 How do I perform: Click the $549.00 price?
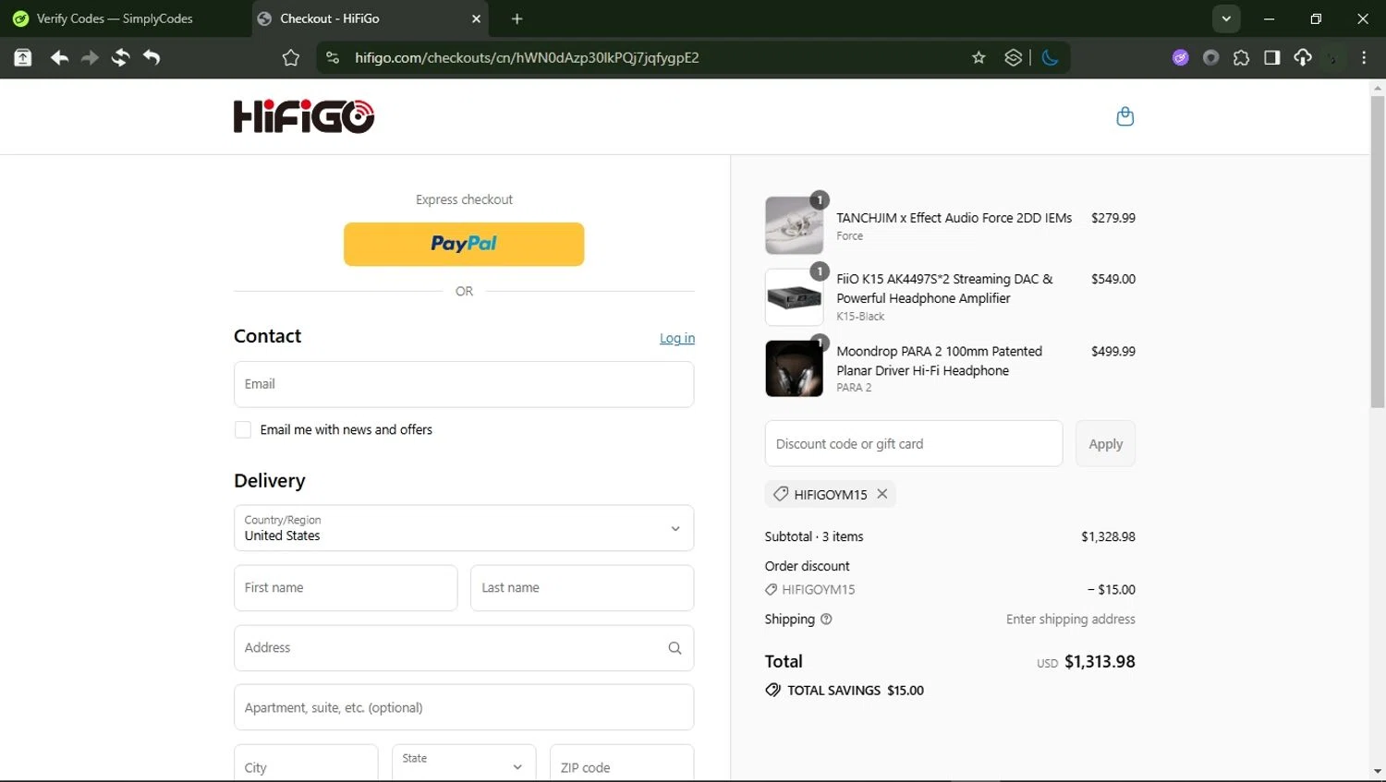tap(1113, 279)
